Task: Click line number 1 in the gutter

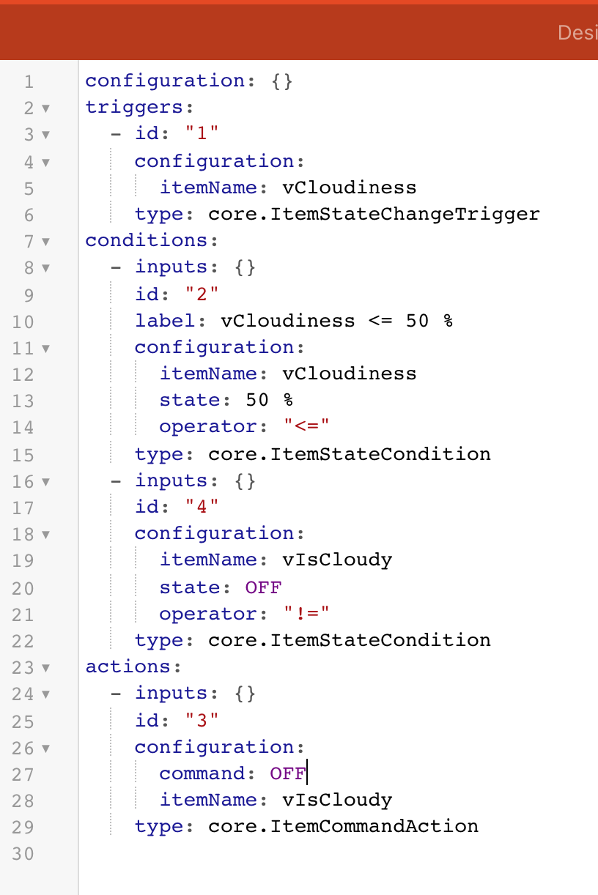Action: click(x=29, y=81)
